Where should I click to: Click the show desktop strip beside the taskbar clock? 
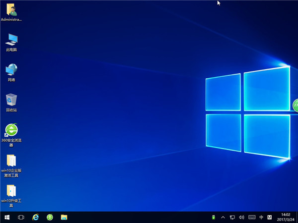297,218
